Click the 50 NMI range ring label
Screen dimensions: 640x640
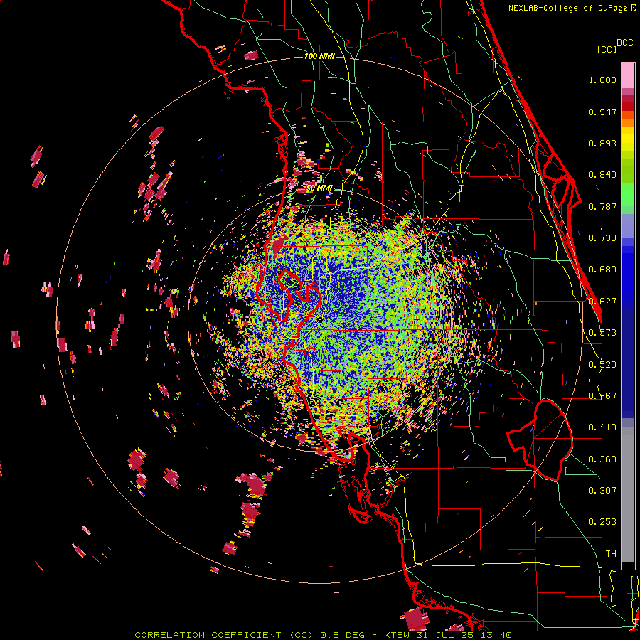pyautogui.click(x=319, y=188)
